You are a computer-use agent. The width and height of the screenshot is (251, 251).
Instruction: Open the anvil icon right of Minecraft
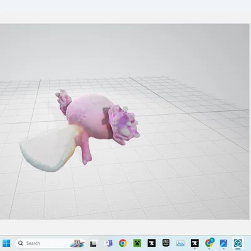152,243
